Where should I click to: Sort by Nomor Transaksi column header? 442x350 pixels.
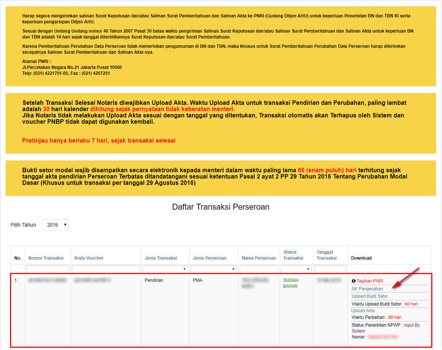point(46,258)
